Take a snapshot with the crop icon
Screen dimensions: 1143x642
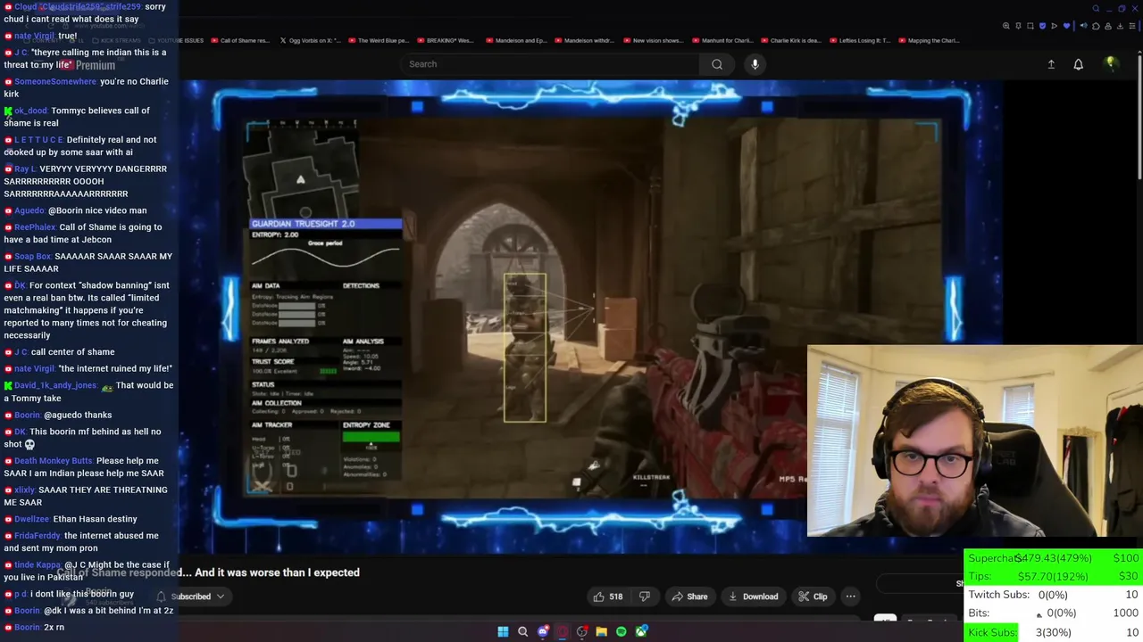point(1030,26)
